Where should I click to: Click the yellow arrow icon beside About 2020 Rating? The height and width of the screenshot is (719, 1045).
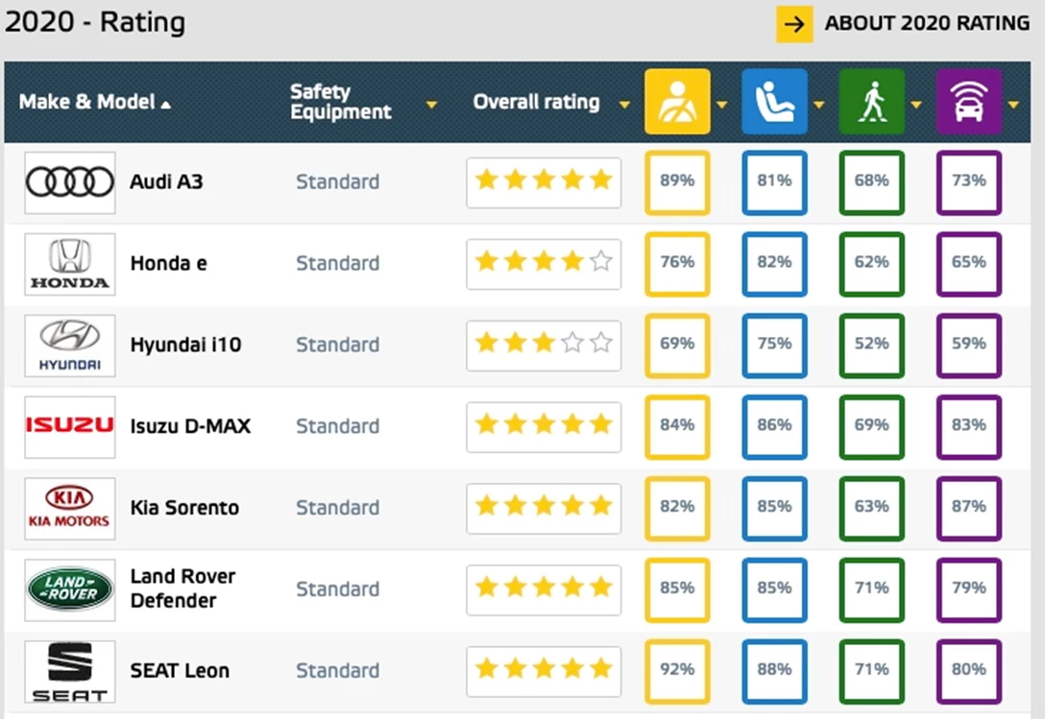tap(794, 24)
